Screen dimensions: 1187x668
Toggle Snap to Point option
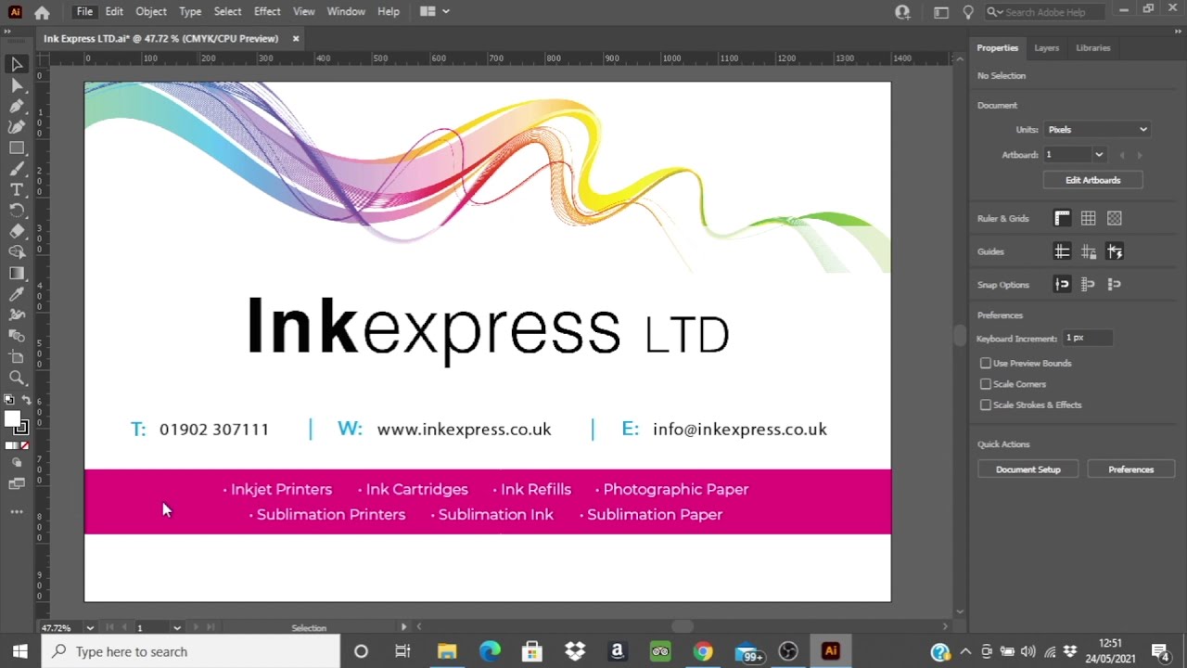[1062, 285]
